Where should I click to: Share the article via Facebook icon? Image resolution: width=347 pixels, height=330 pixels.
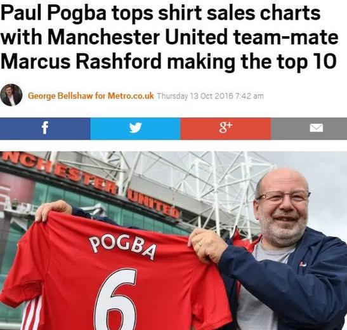[45, 129]
